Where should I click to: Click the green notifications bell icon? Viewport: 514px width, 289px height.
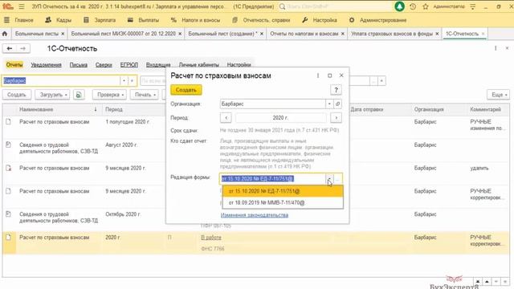tap(399, 6)
